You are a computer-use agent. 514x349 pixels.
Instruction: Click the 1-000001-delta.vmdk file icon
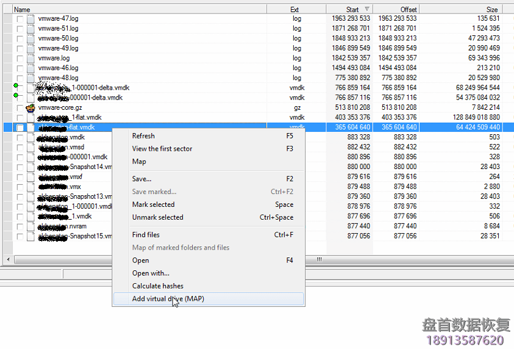tap(30, 88)
